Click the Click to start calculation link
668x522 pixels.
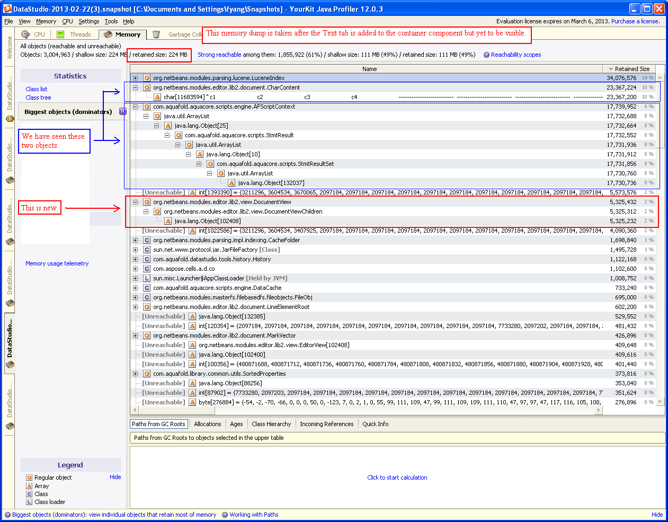pyautogui.click(x=397, y=477)
